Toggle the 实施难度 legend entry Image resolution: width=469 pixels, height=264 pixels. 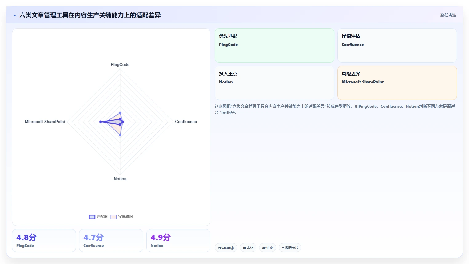[122, 217]
